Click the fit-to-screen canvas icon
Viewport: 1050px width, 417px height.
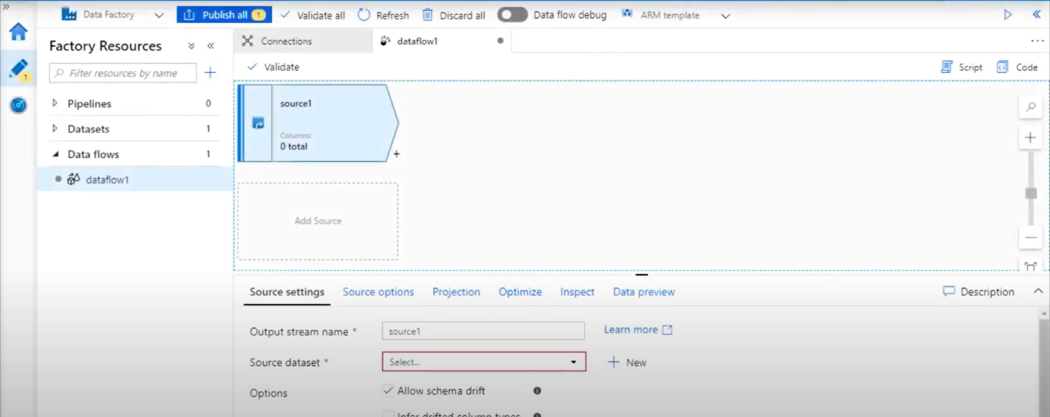(1031, 266)
